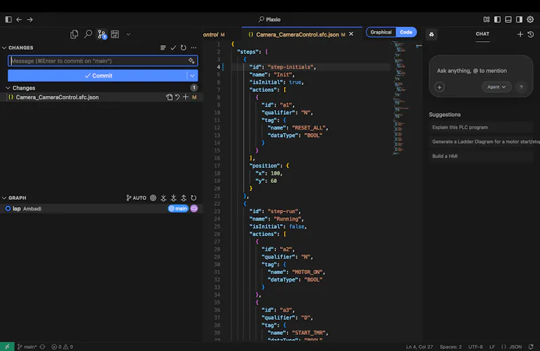Image resolution: width=540 pixels, height=351 pixels.
Task: Open chat history
Action: tap(531, 34)
